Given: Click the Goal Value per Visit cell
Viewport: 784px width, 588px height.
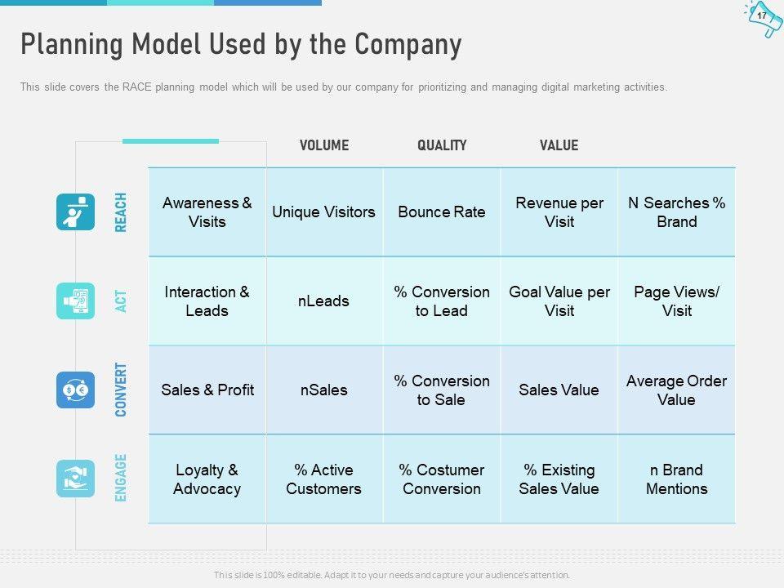Looking at the screenshot, I should pyautogui.click(x=559, y=301).
